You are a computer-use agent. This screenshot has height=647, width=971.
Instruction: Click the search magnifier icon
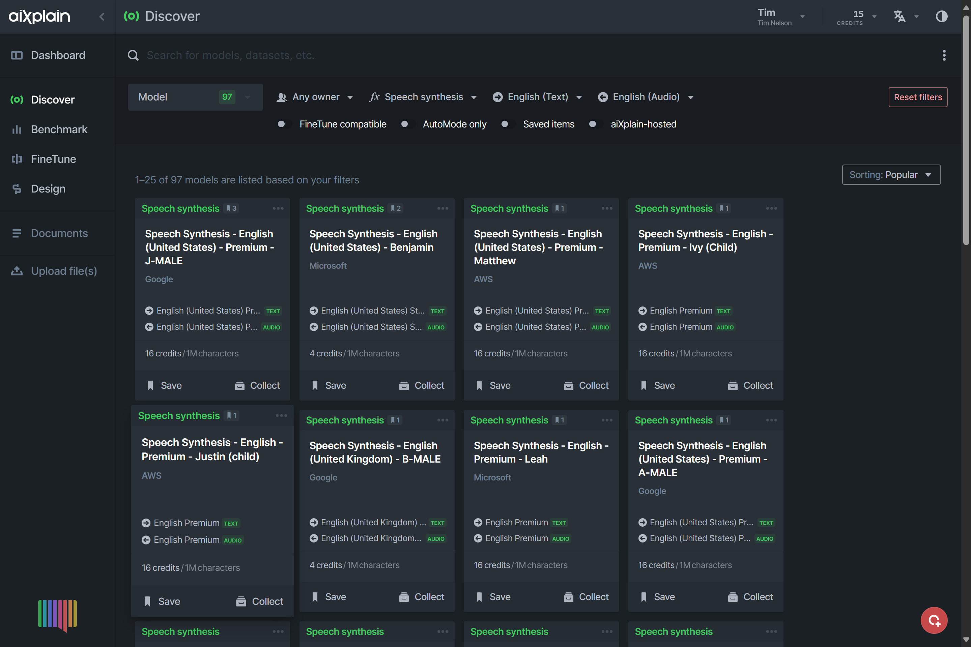pyautogui.click(x=133, y=55)
